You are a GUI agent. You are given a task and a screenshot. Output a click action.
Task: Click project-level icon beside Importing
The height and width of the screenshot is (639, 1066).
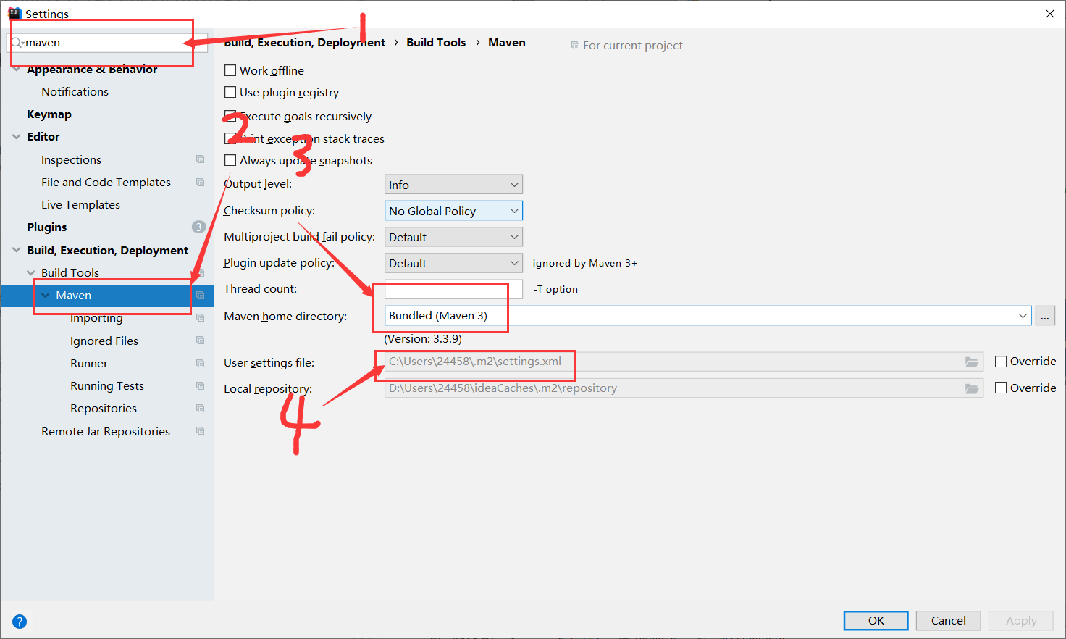[201, 318]
